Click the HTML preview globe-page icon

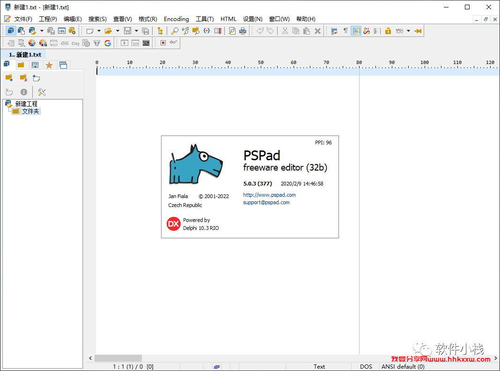pyautogui.click(x=86, y=43)
